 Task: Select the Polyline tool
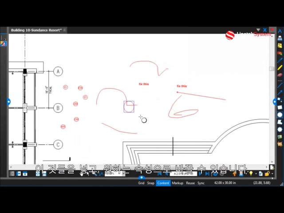tap(280, 100)
